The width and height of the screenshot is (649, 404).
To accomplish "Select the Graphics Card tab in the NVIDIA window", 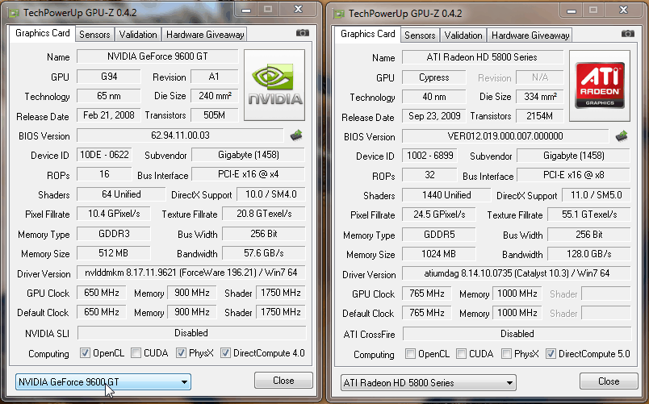I will [42, 33].
